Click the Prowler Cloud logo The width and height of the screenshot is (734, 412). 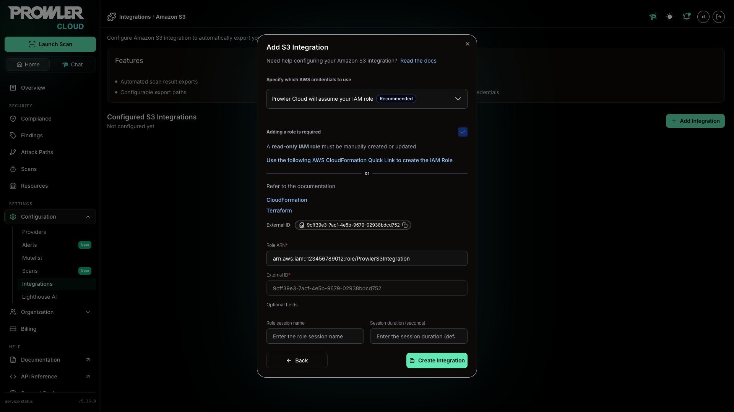[x=46, y=18]
